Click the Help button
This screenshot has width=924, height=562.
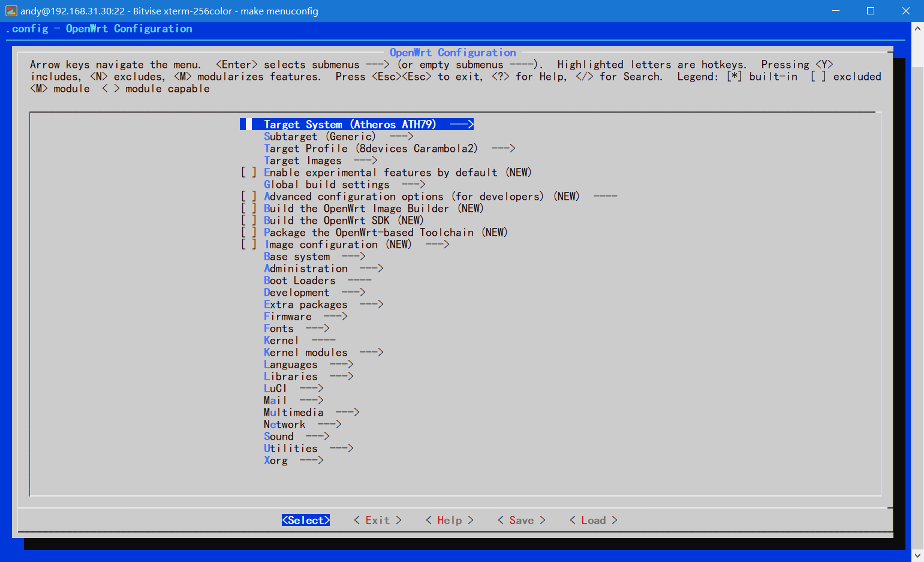pos(450,520)
